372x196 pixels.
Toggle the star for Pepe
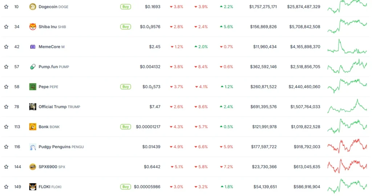[x=6, y=87]
